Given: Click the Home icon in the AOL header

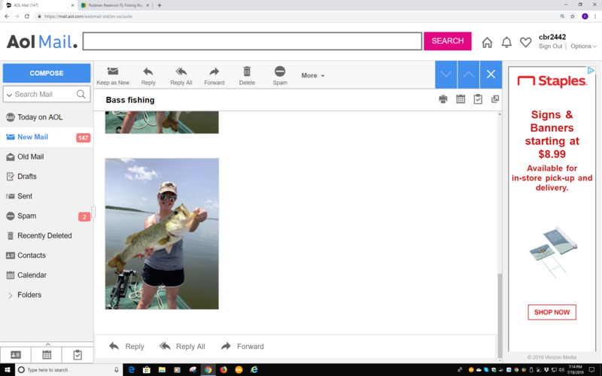Looking at the screenshot, I should 487,42.
